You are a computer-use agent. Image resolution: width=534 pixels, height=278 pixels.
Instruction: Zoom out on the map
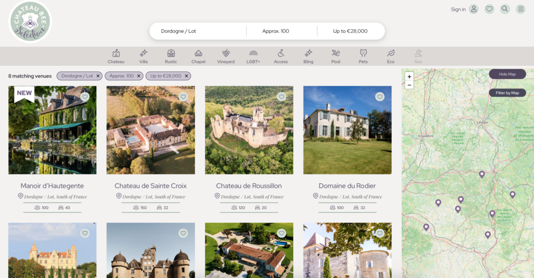409,85
